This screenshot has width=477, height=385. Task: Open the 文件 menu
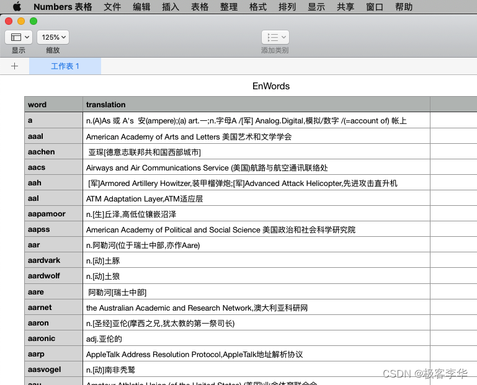[x=112, y=7]
